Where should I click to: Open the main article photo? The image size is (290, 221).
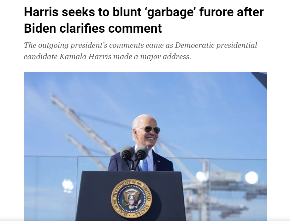[x=145, y=146]
